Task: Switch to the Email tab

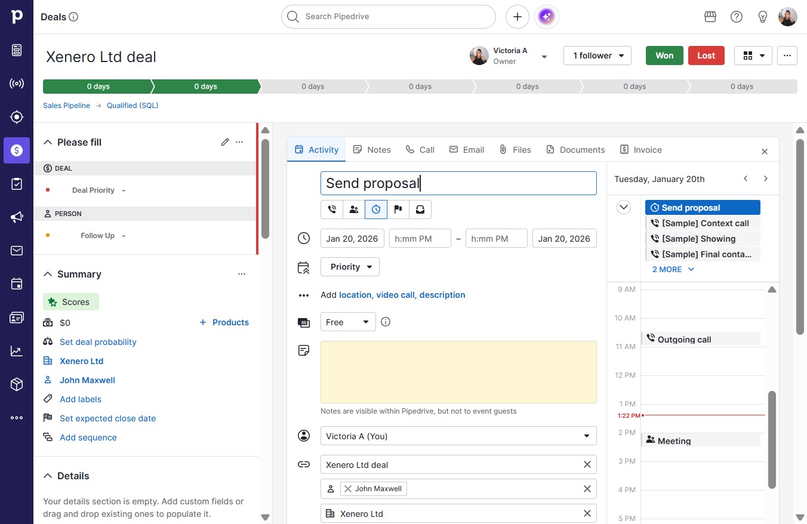Action: pos(467,150)
